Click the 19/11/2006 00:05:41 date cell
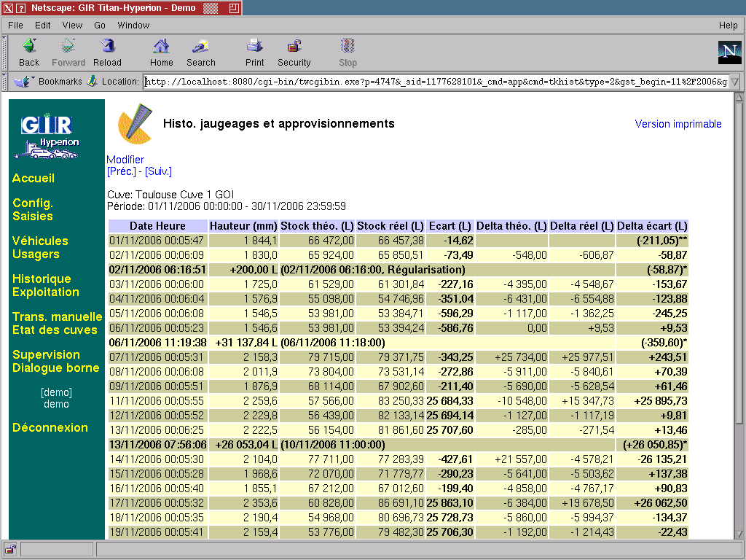This screenshot has height=560, width=746. coord(157,532)
